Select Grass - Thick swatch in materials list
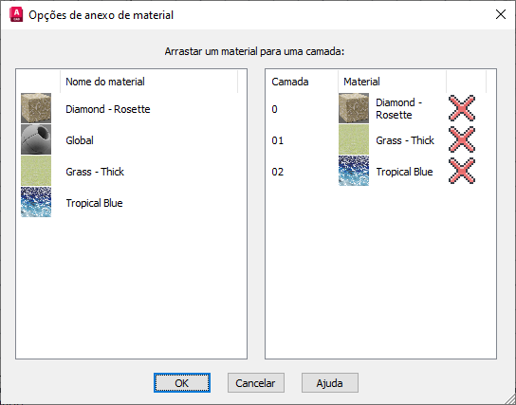 tap(36, 171)
